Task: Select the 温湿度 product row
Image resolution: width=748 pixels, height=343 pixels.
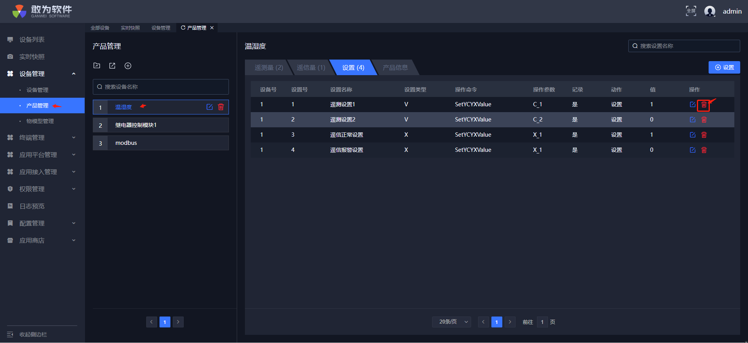Action: click(161, 107)
